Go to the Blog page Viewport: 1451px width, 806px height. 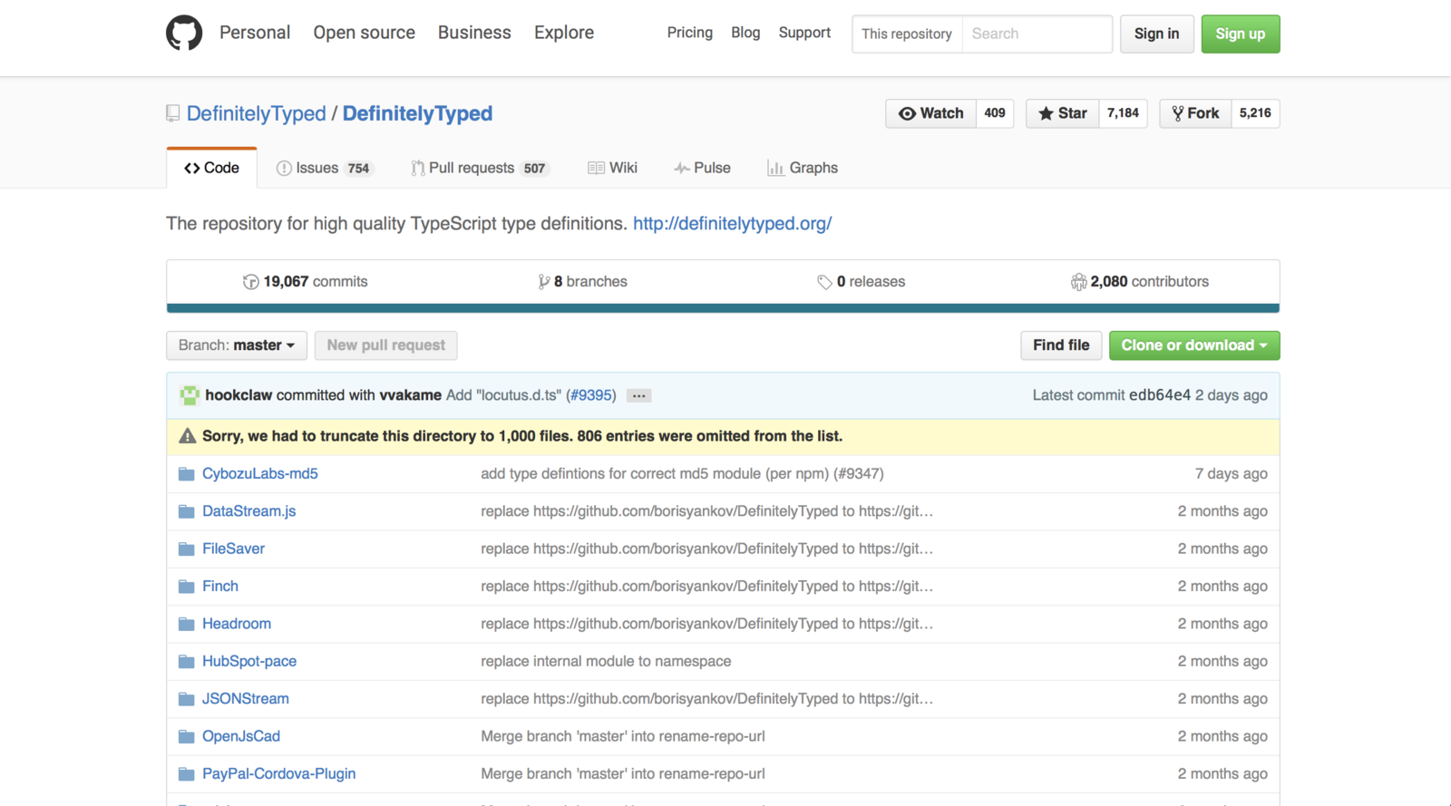(745, 33)
